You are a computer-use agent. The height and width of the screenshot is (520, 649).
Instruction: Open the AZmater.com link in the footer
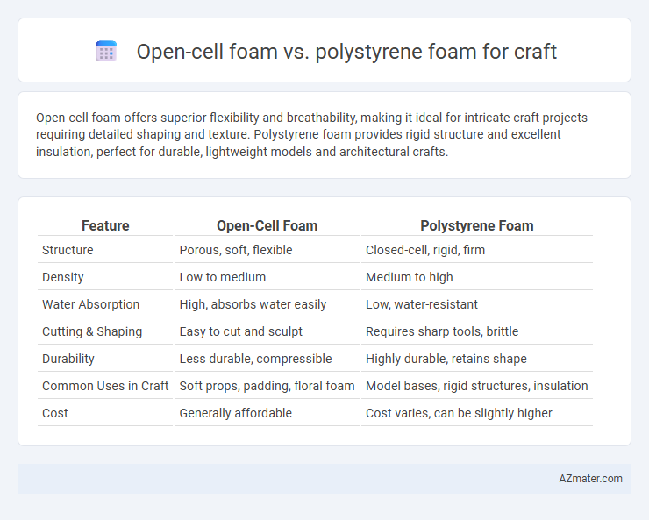590,479
